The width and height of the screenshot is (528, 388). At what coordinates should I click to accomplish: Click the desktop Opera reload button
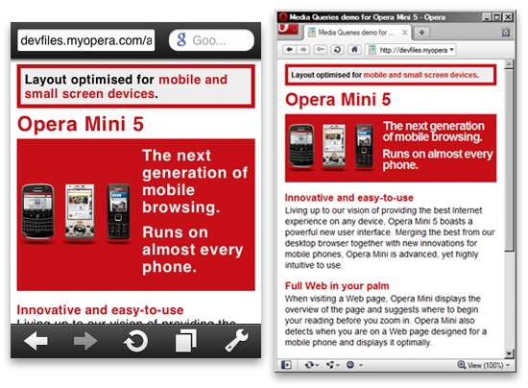click(337, 50)
